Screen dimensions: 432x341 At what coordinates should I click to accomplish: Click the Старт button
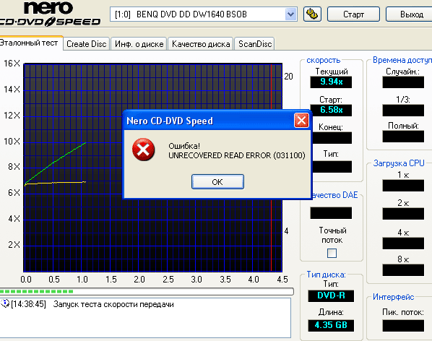353,14
